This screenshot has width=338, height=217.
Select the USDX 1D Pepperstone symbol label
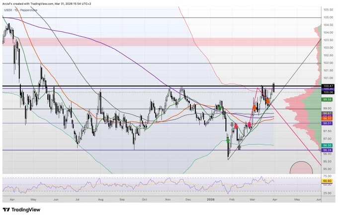(x=21, y=10)
